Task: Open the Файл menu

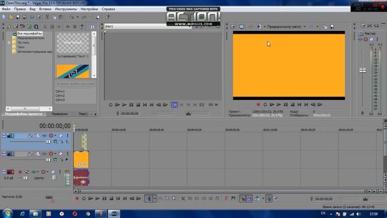Action: [6, 9]
